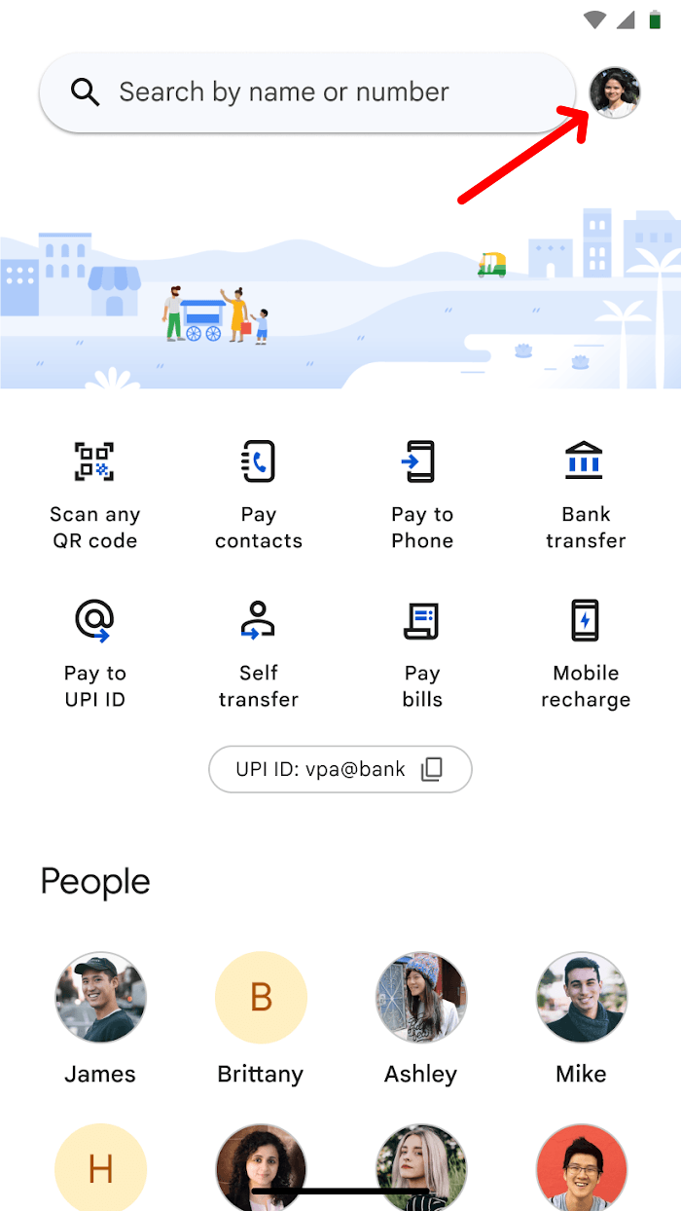Select Brittany's B avatar
Screen dimensions: 681x1211
pyautogui.click(x=261, y=998)
